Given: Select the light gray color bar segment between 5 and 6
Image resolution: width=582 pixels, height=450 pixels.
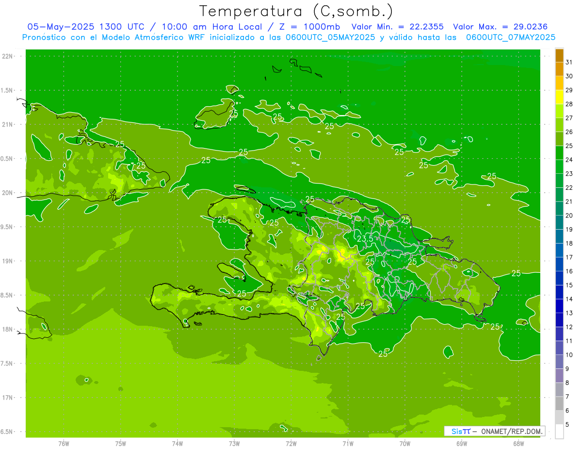Looking at the screenshot, I should tap(559, 417).
